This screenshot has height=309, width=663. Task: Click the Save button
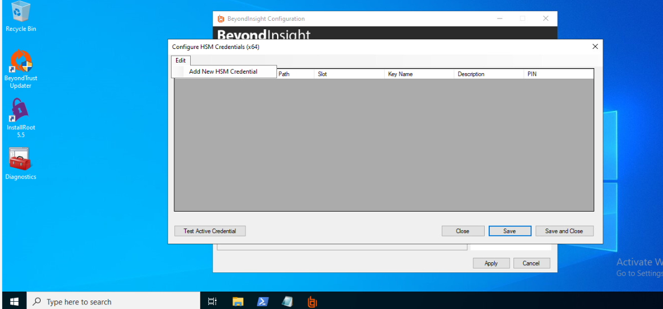[510, 231]
